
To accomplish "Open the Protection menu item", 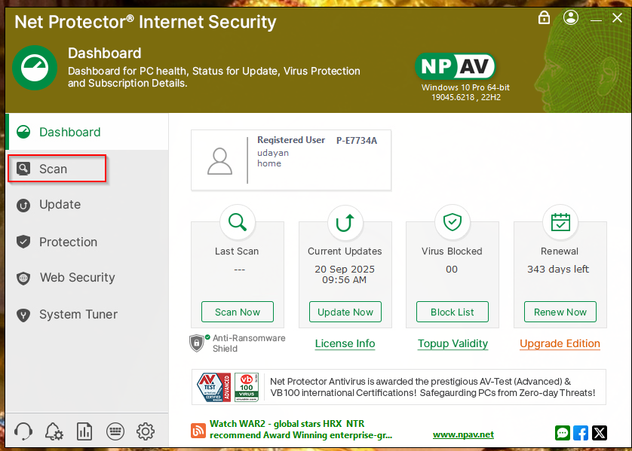I will point(68,242).
